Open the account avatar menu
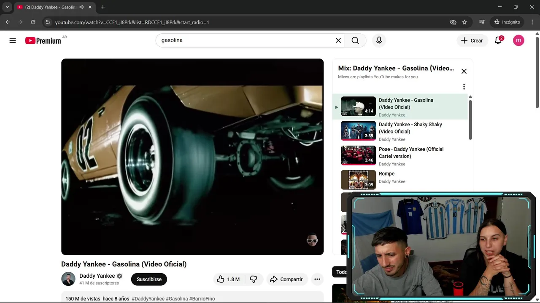Viewport: 540px width, 303px height. pyautogui.click(x=518, y=40)
